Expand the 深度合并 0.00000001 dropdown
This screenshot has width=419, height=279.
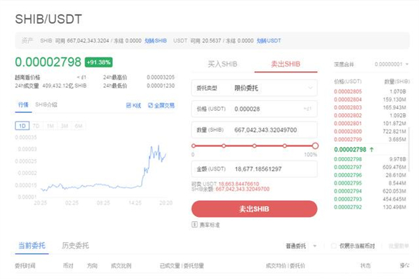[x=391, y=64]
